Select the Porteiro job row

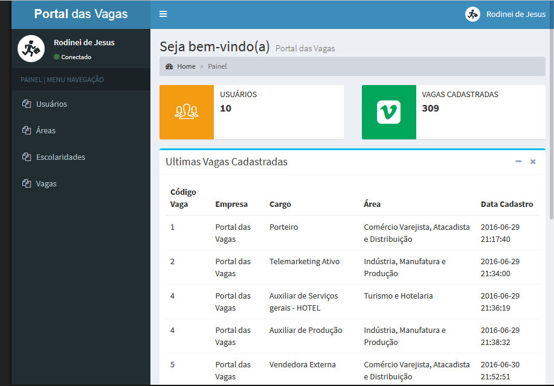coord(283,227)
